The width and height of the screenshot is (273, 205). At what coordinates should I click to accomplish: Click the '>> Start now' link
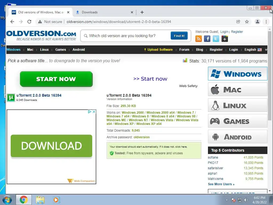(x=150, y=79)
